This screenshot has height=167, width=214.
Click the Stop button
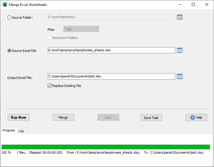coord(108,117)
